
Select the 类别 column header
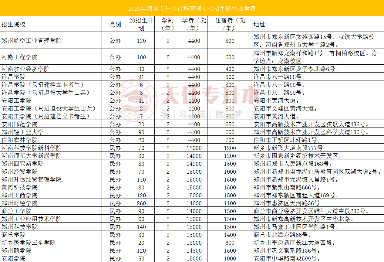(x=115, y=24)
